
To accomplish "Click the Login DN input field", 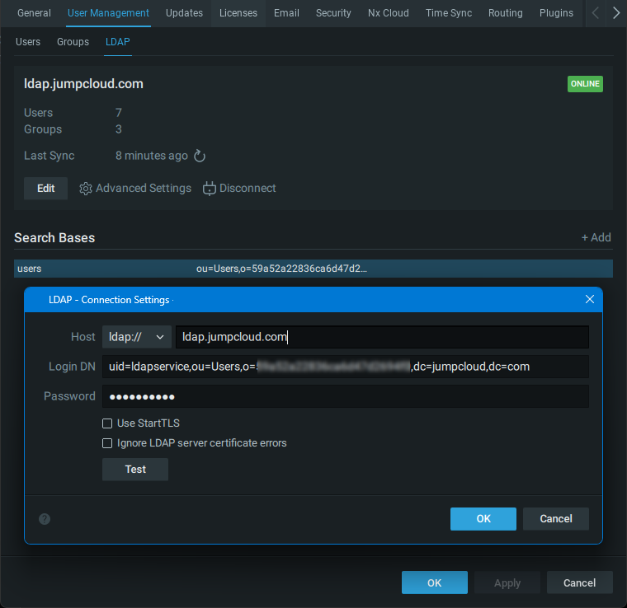I will [346, 367].
